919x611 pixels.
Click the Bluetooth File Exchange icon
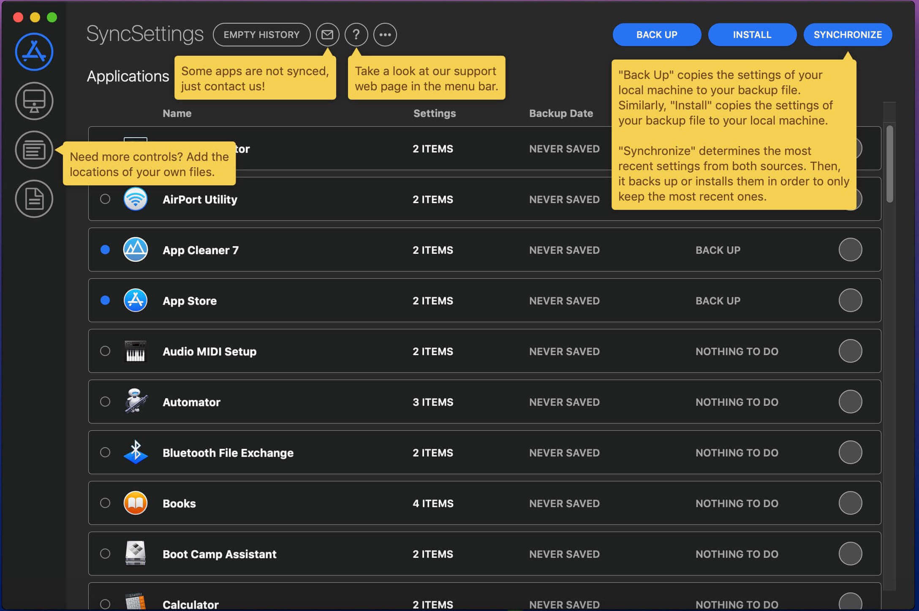click(136, 452)
